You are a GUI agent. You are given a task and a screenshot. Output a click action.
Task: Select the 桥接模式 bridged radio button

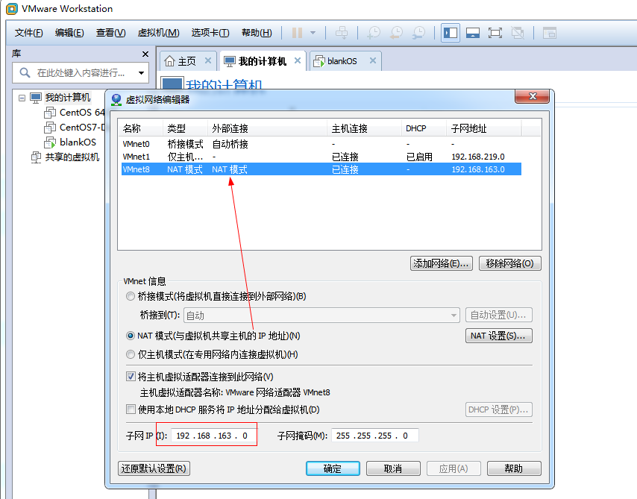tap(131, 296)
